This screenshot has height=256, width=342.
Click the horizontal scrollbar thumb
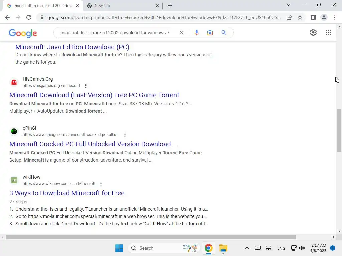pyautogui.click(x=151, y=237)
